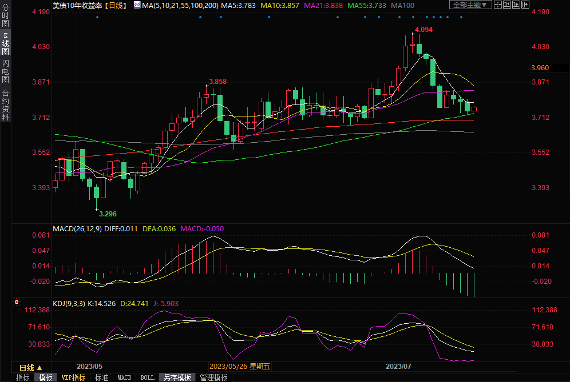The image size is (570, 382).
Task: Click the red gear icon beside KDJ panel
Action: coord(17,302)
